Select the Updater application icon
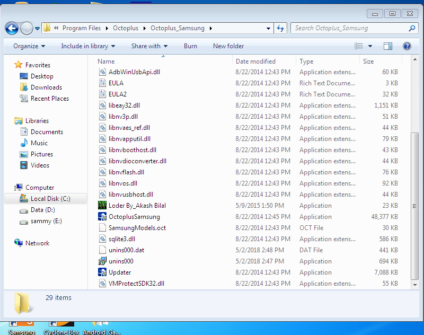424x335 pixels. [102, 272]
